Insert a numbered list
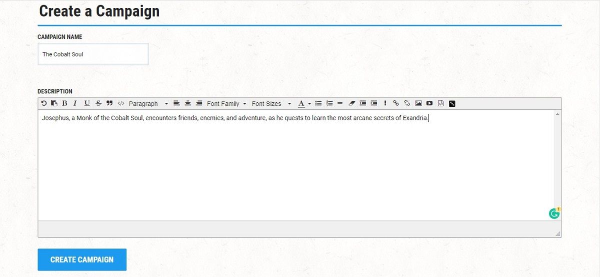Viewport: 600px width, 277px height. [x=329, y=103]
